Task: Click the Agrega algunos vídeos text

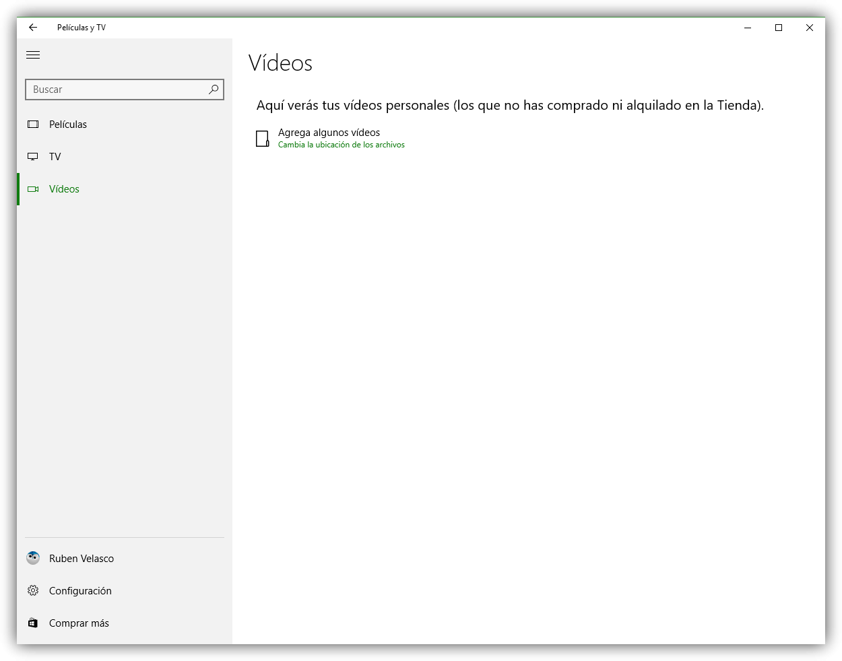Action: pyautogui.click(x=329, y=133)
